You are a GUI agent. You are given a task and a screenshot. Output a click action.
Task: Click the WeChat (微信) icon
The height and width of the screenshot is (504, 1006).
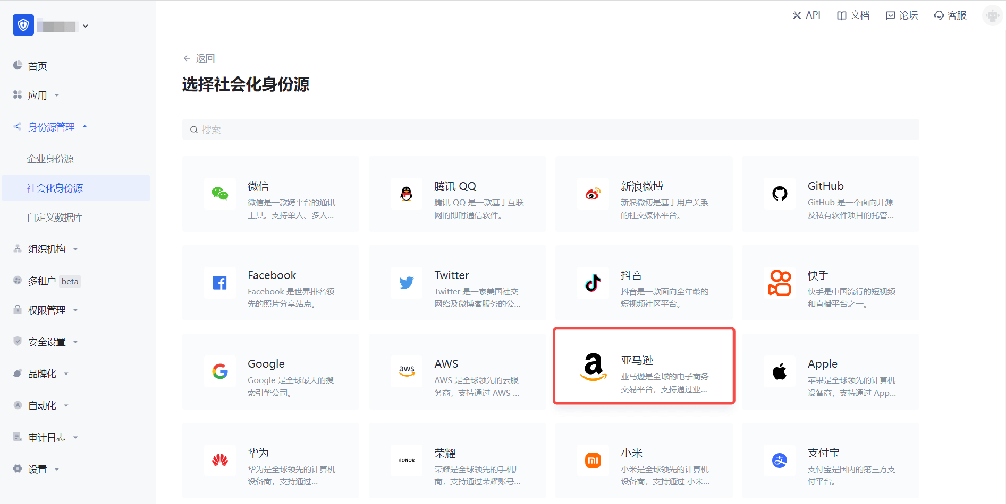click(219, 194)
